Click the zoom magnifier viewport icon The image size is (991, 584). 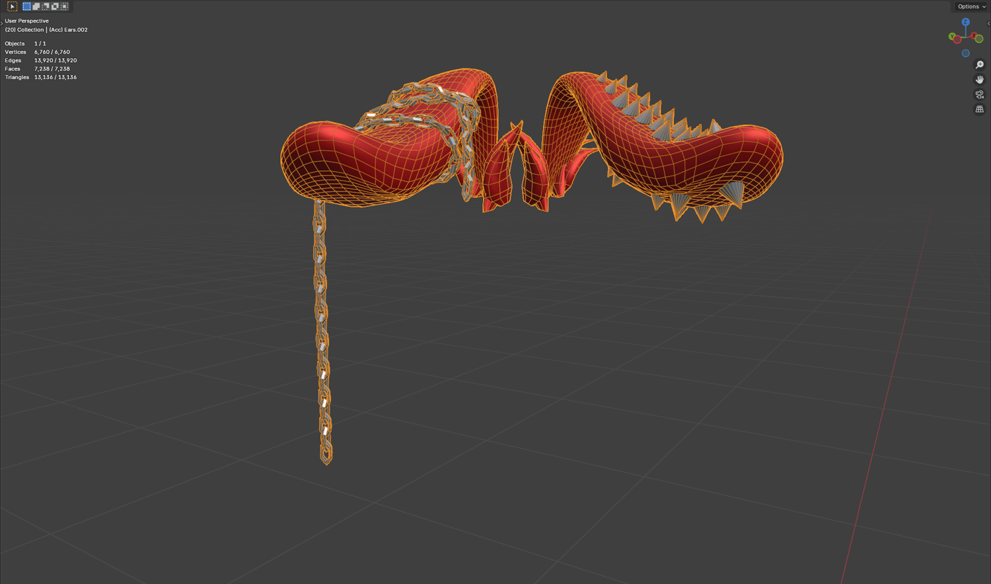(980, 65)
